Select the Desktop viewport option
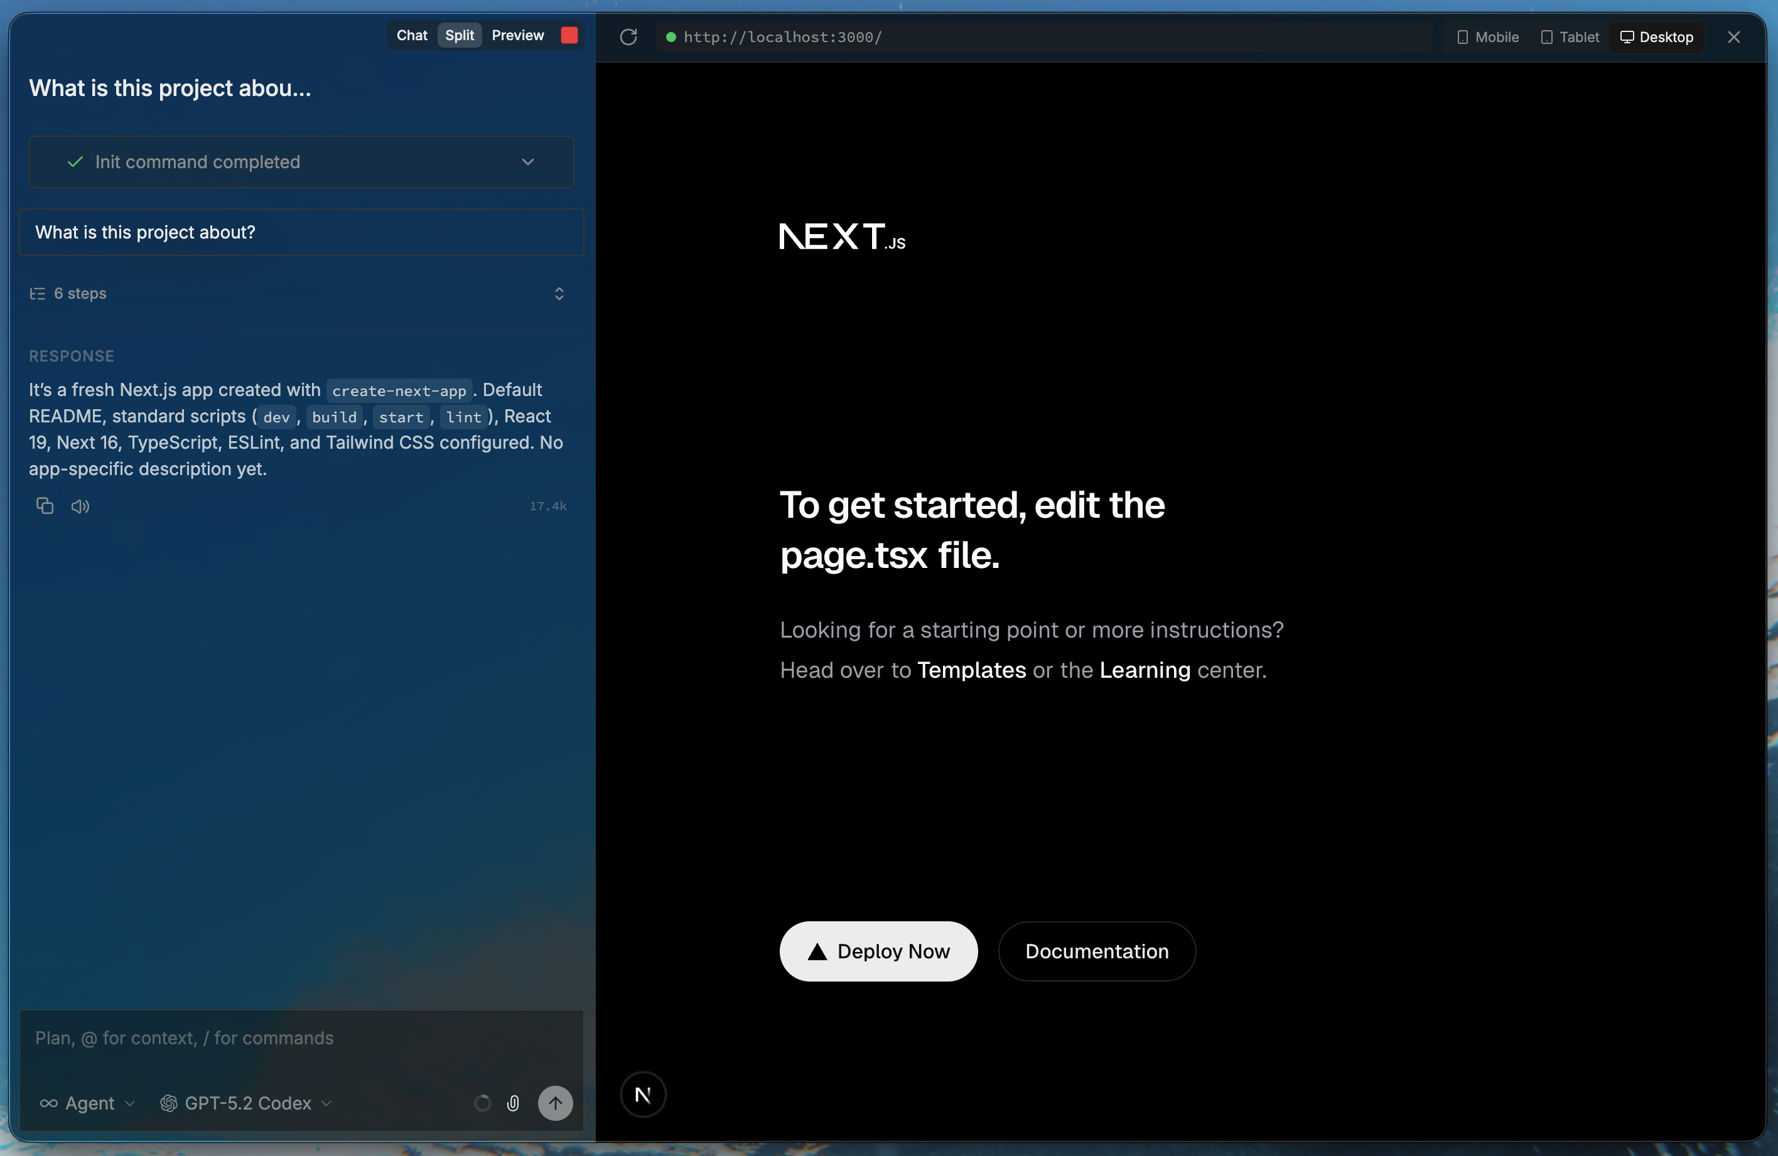Image resolution: width=1778 pixels, height=1156 pixels. tap(1656, 36)
